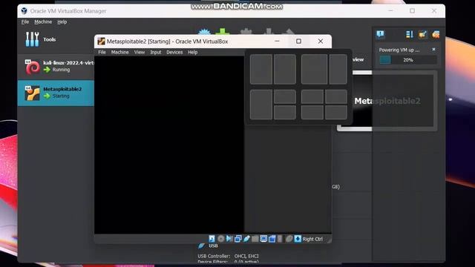This screenshot has width=475, height=267.
Task: Maximize the Oracle VM VirtualBox Manager window
Action: (413, 11)
